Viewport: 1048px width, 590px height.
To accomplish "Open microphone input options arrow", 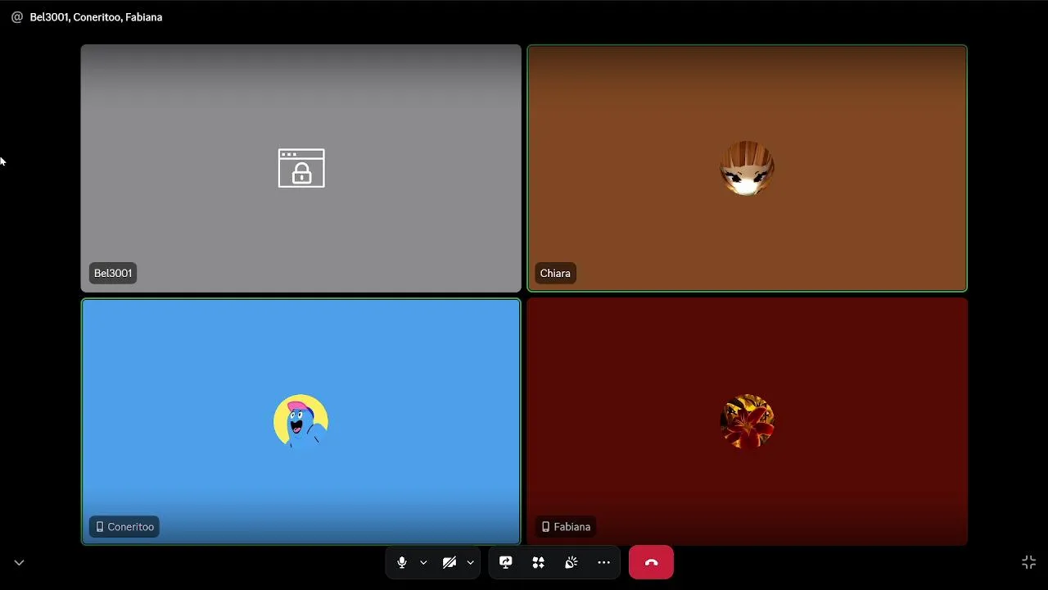I will click(423, 563).
